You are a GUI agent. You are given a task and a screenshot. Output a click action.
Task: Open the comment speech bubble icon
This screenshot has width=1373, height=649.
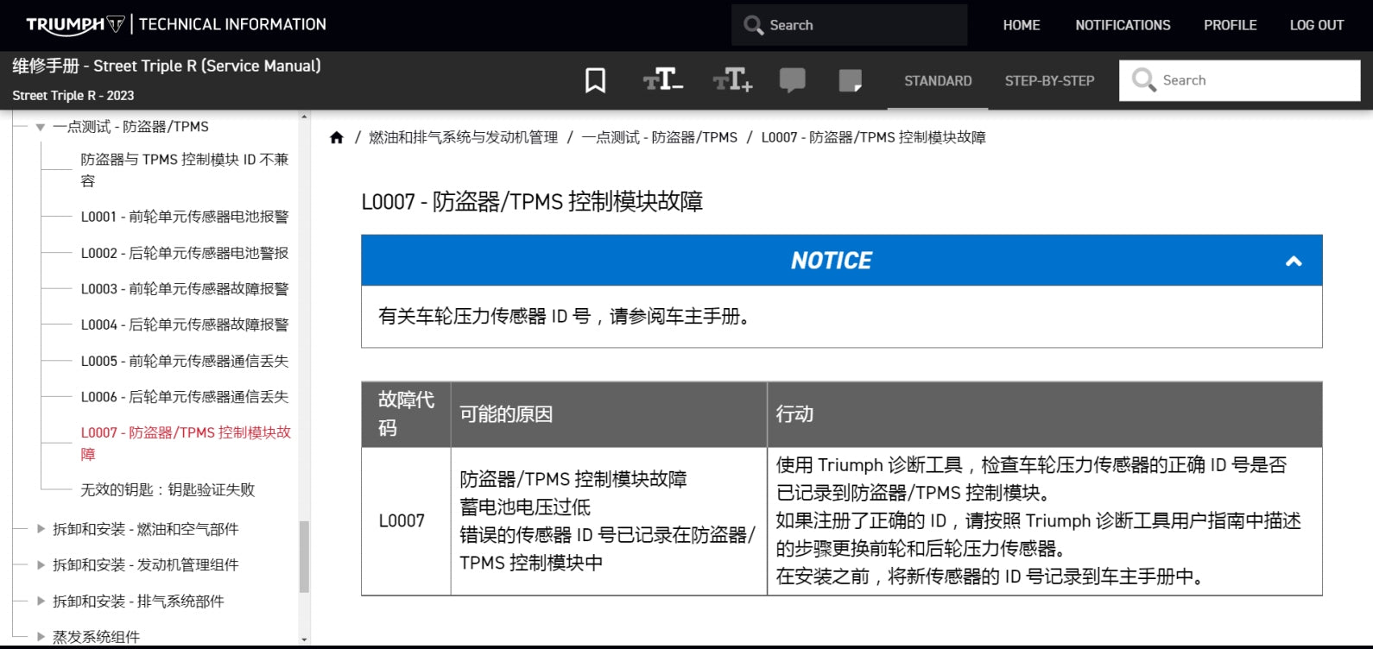click(792, 80)
